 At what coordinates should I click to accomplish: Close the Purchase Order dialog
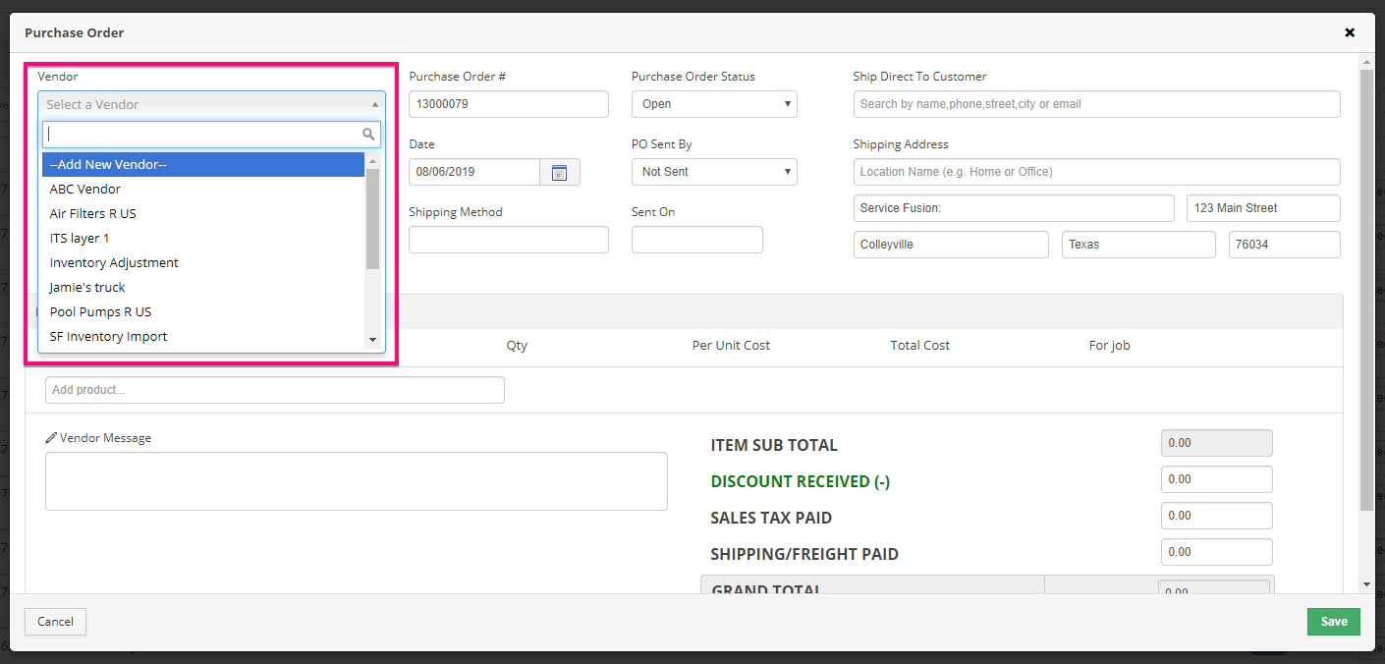(x=1350, y=32)
